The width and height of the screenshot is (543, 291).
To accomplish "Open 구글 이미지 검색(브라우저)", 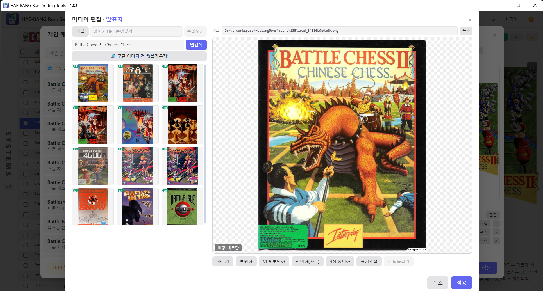I will click(x=139, y=56).
